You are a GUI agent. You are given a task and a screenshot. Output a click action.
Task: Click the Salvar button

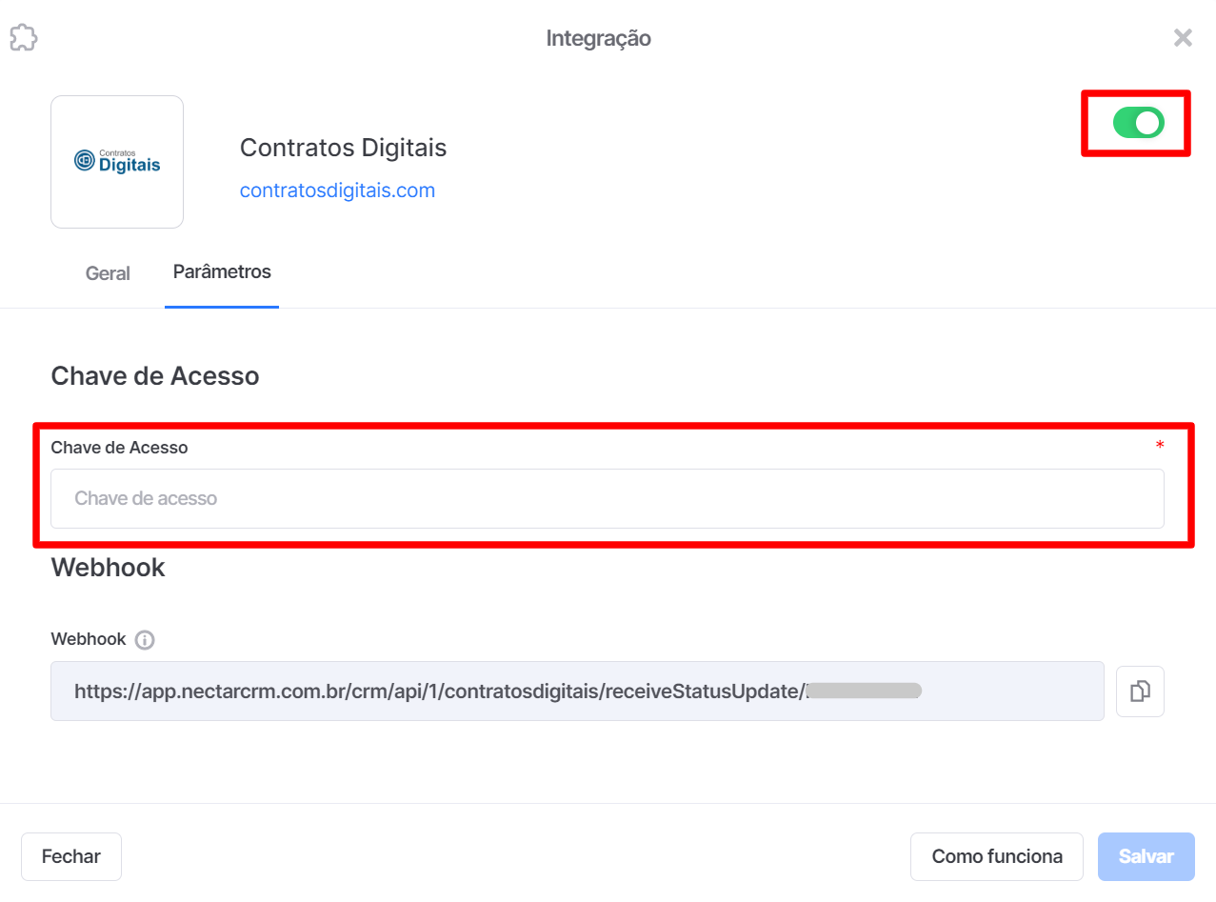point(1146,856)
